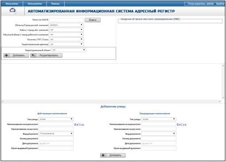This screenshot has width=226, height=162.
Task: Click the Редактировать button
Action: [46, 55]
